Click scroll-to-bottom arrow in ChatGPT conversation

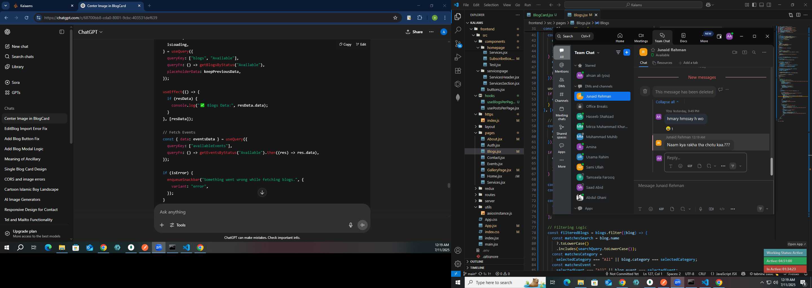pos(262,192)
